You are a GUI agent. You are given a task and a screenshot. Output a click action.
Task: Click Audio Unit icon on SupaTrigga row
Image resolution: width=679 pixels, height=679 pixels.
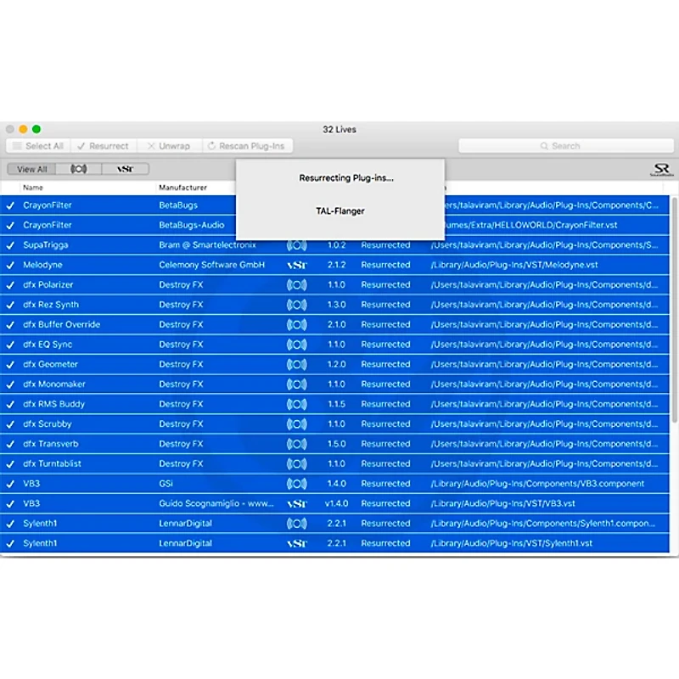coord(296,245)
